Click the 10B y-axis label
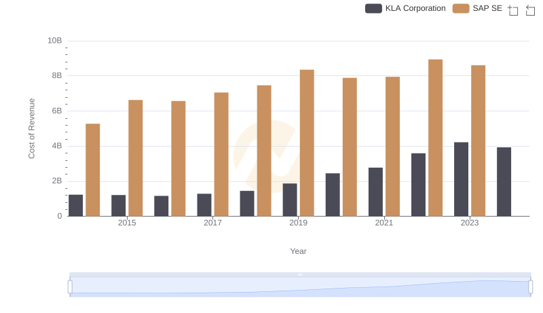 55,41
